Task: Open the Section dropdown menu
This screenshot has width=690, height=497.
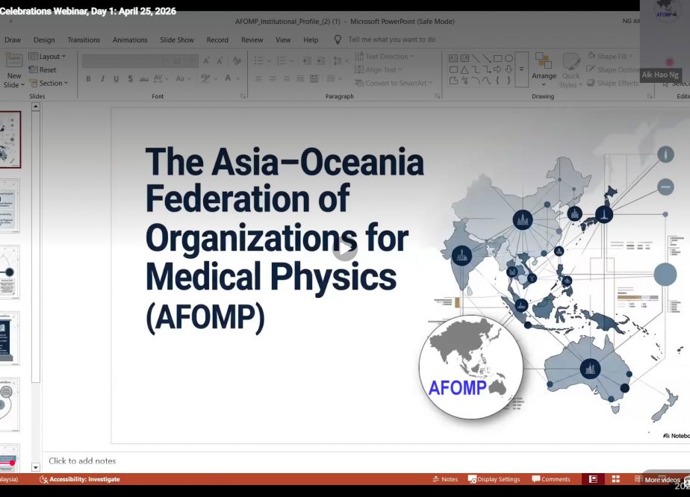Action: (49, 84)
